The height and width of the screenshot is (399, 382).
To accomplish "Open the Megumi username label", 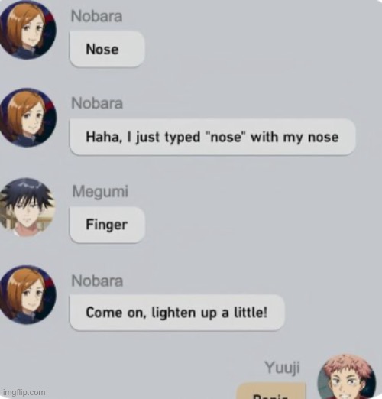I will 100,192.
